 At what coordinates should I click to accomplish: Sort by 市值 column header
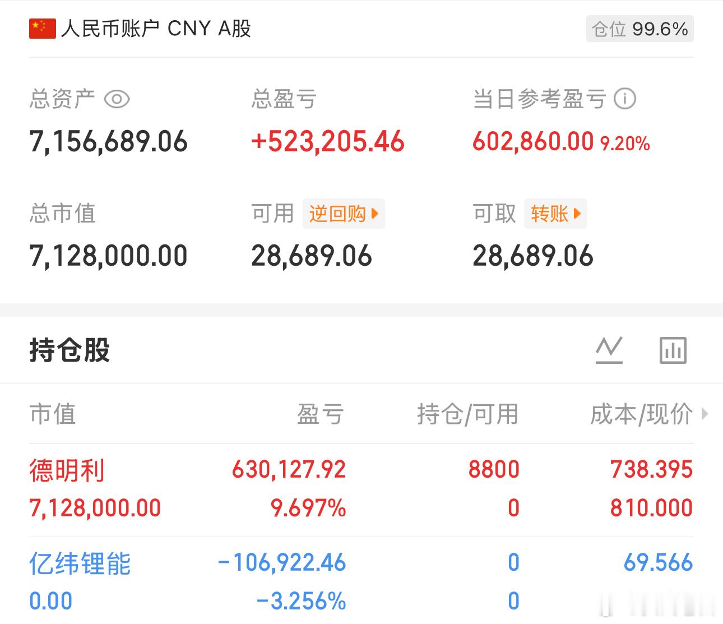(52, 414)
